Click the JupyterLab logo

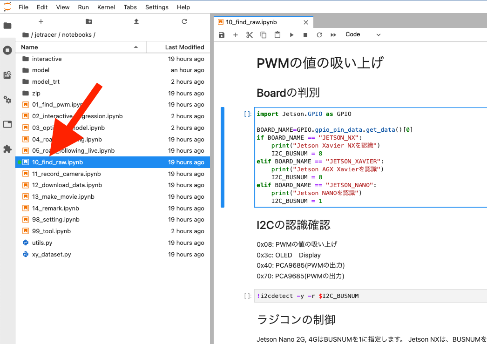(7, 7)
